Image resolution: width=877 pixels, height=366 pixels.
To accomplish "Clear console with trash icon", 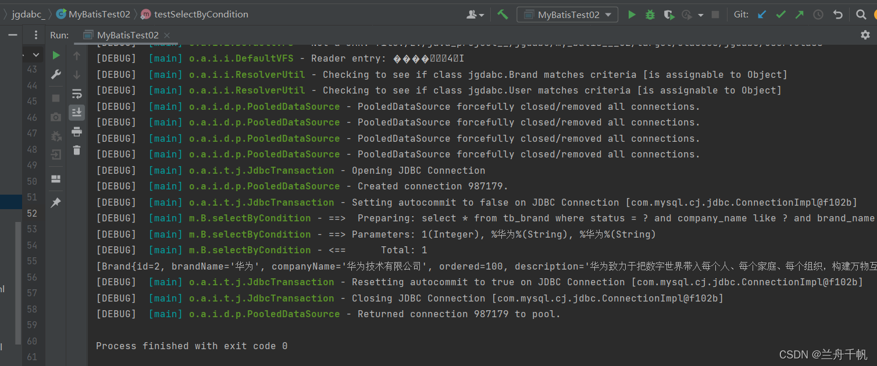I will [77, 150].
